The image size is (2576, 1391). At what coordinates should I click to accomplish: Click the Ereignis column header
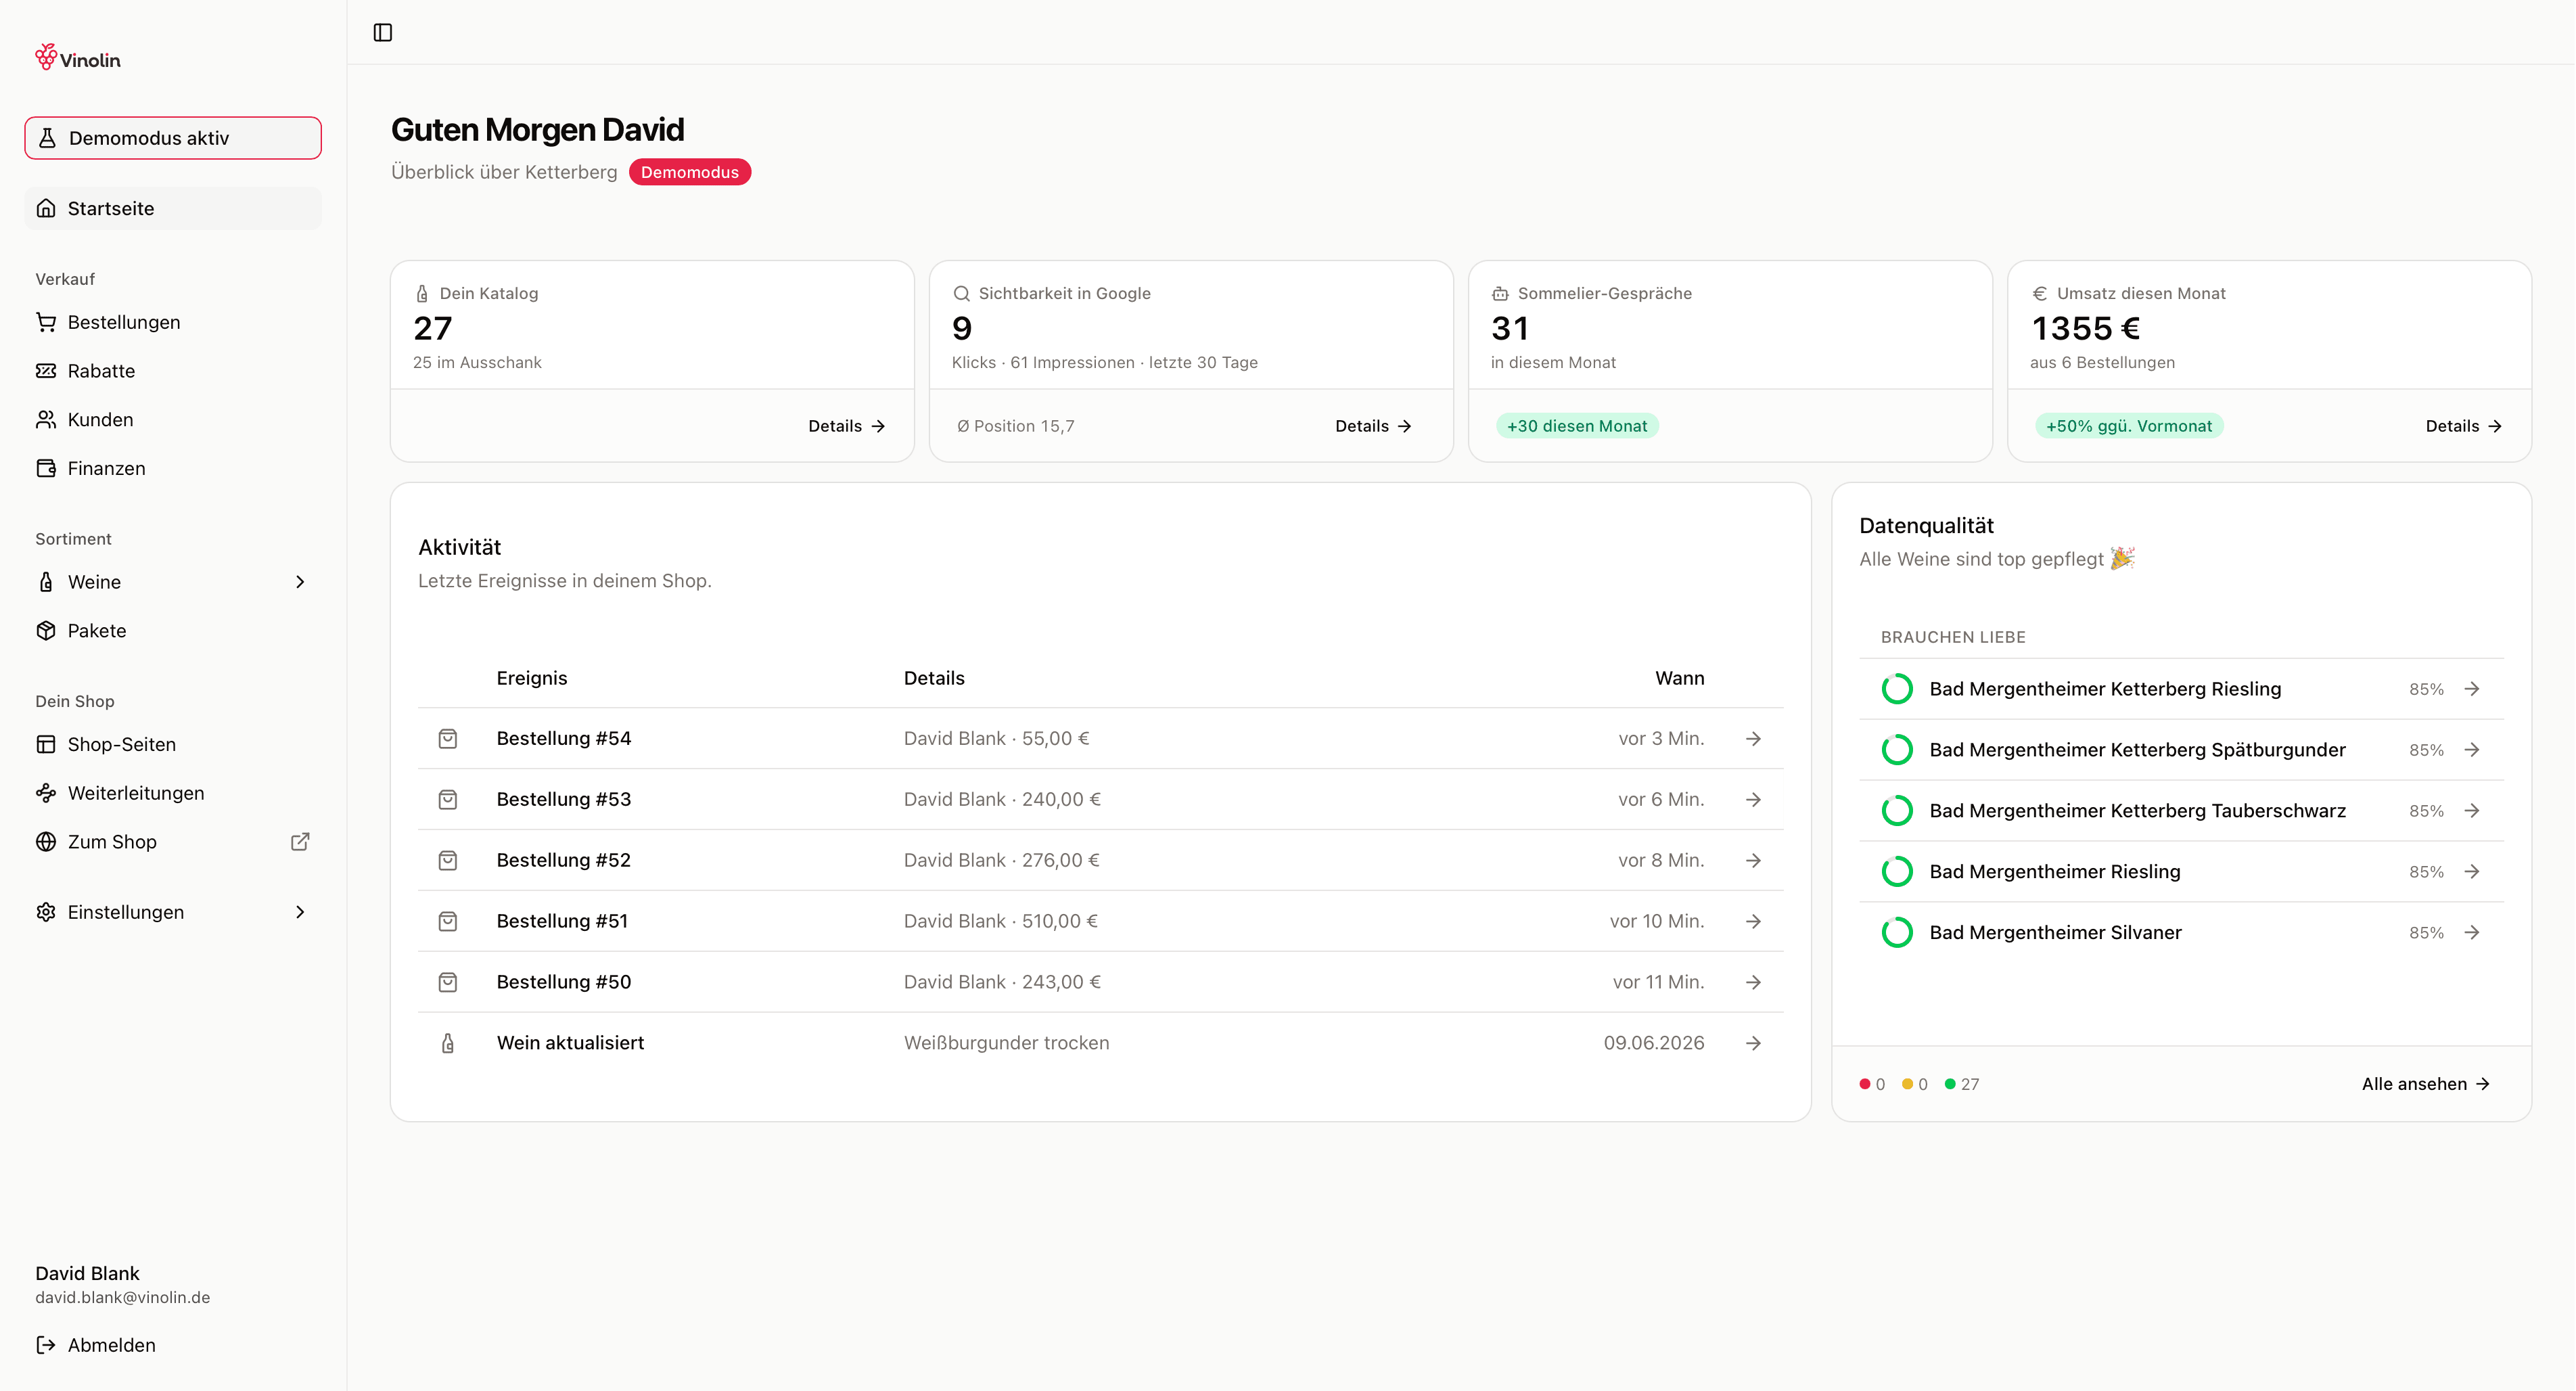coord(532,678)
